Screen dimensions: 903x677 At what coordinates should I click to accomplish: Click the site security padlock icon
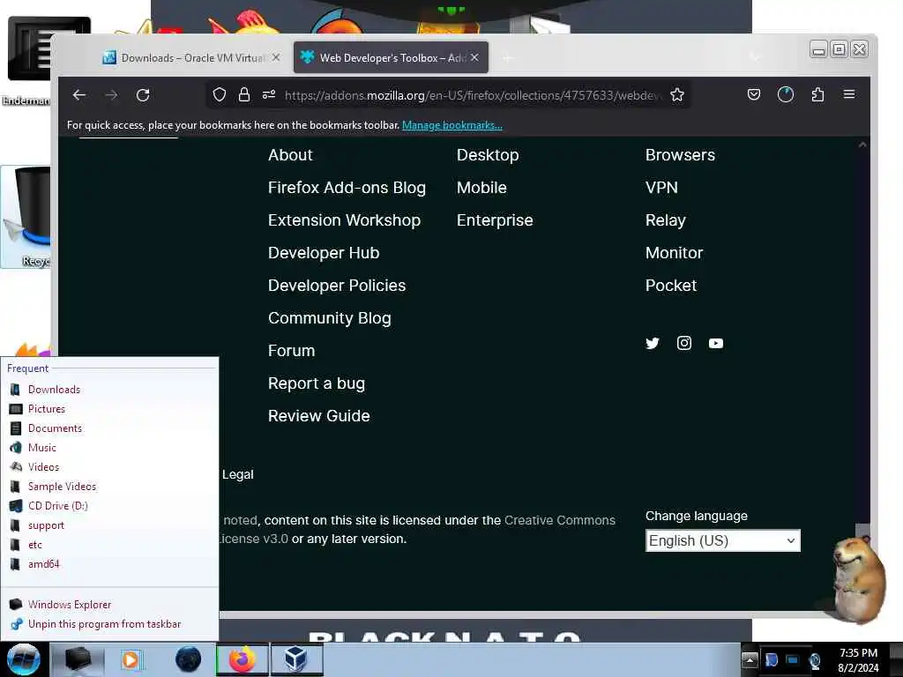[244, 95]
